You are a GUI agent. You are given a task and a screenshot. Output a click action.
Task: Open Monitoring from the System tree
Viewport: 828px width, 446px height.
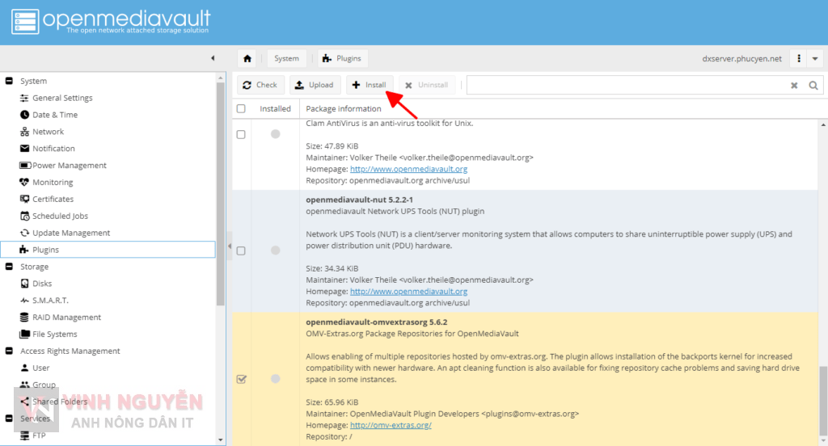pyautogui.click(x=52, y=183)
